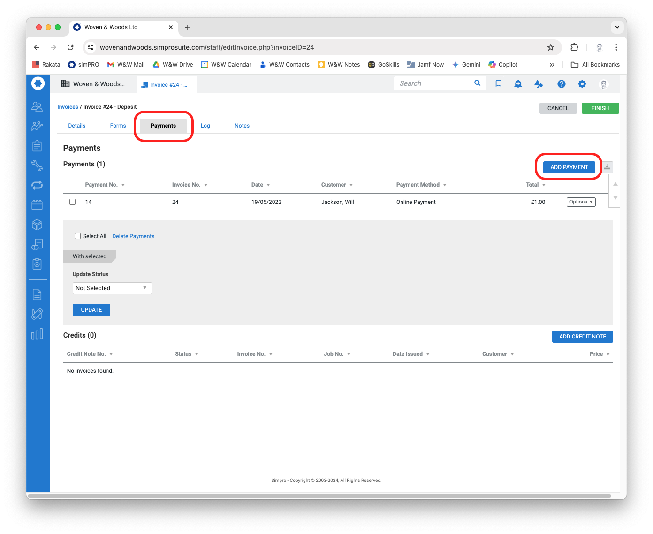Sort by the Payment Method column arrow
The width and height of the screenshot is (653, 534).
coord(445,185)
